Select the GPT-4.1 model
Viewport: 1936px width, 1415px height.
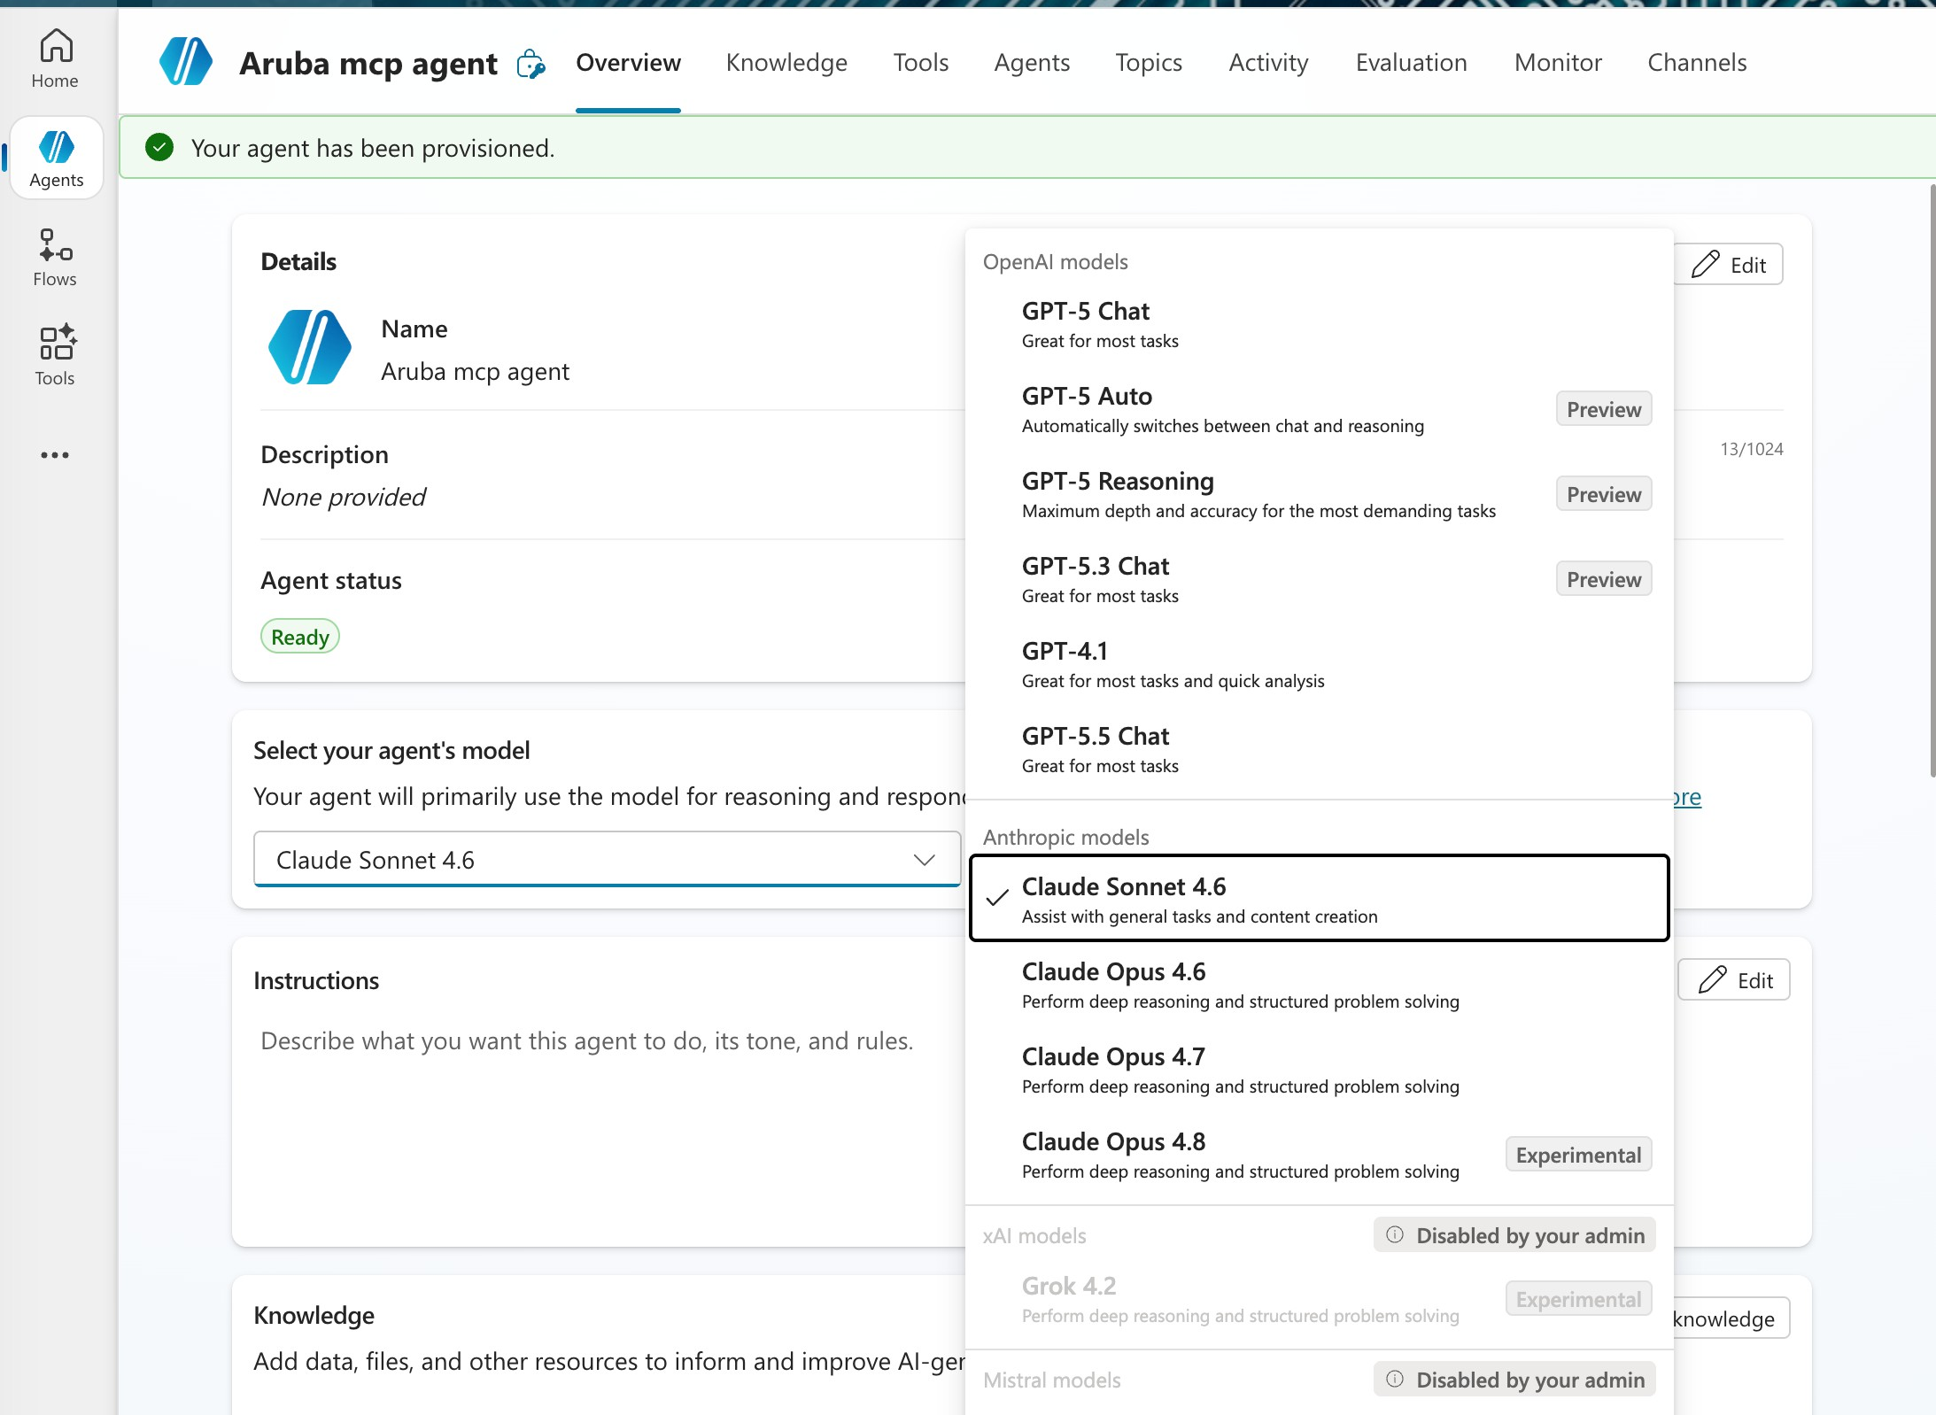tap(1320, 665)
